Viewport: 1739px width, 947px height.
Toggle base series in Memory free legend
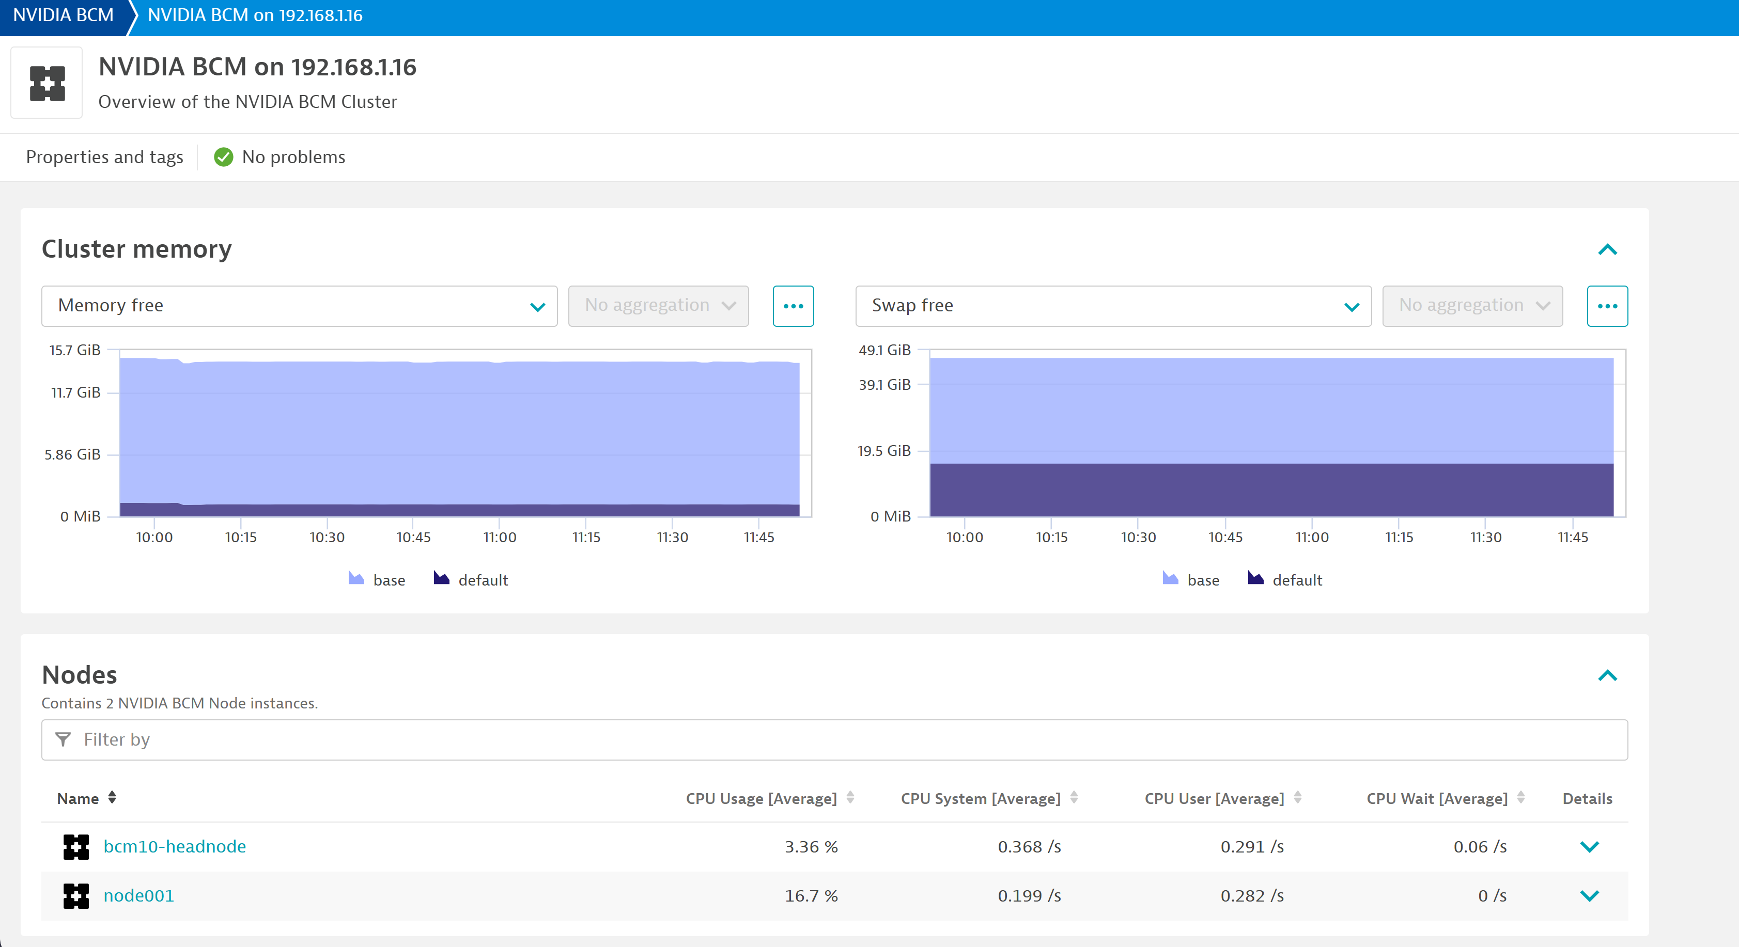(x=377, y=579)
